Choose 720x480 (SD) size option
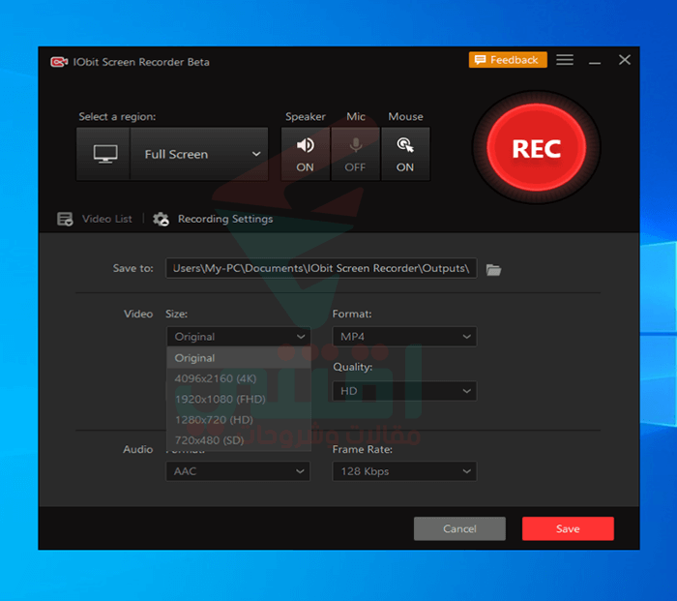The width and height of the screenshot is (677, 601). click(239, 440)
